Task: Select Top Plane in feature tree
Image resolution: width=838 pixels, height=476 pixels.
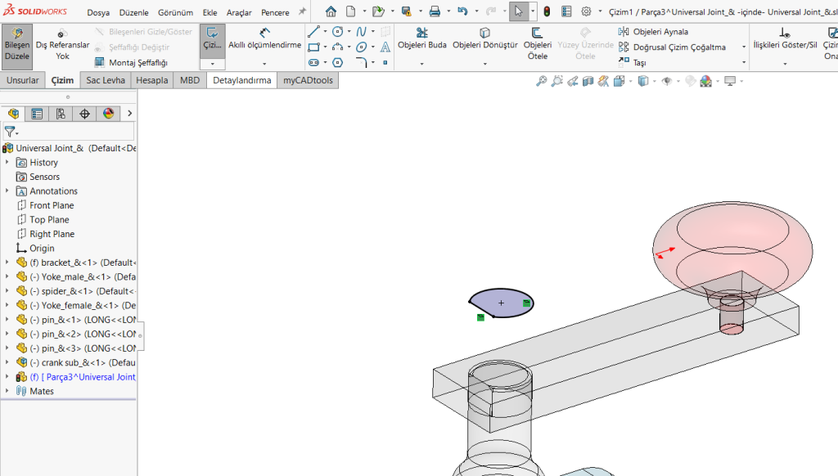Action: [49, 220]
